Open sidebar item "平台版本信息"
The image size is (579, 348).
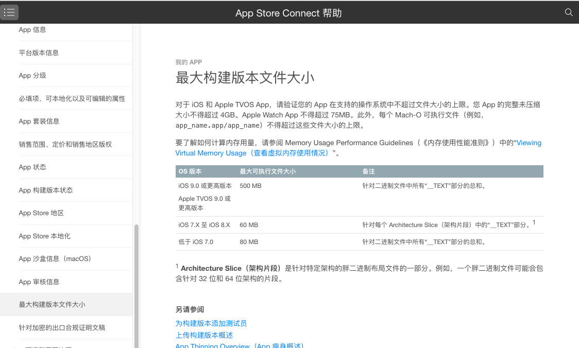(x=39, y=53)
